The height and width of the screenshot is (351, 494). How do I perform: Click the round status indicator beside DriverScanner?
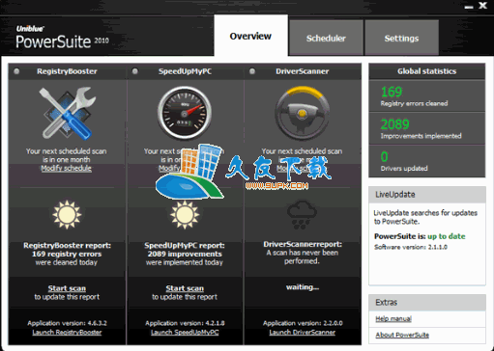coord(252,71)
